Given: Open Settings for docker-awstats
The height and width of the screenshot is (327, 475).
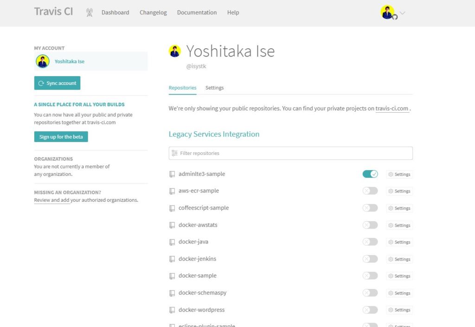Looking at the screenshot, I should tap(399, 225).
